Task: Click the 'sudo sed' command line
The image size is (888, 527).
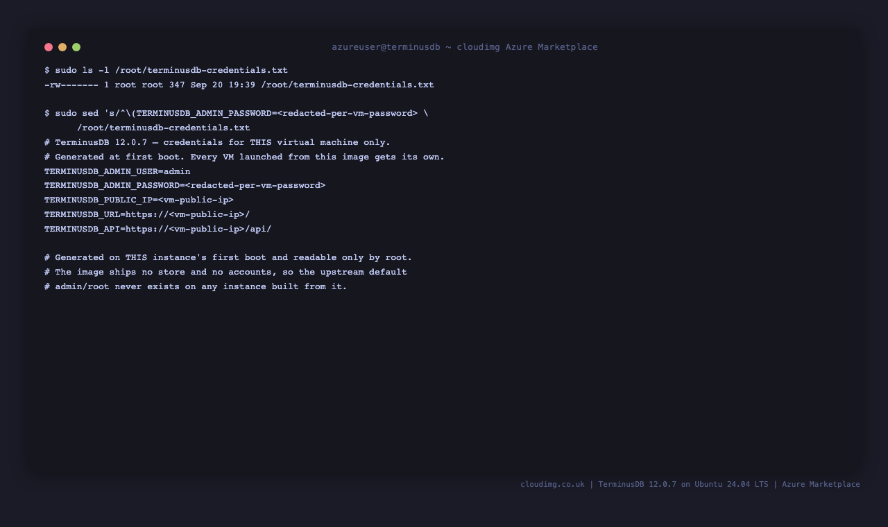Action: click(237, 114)
